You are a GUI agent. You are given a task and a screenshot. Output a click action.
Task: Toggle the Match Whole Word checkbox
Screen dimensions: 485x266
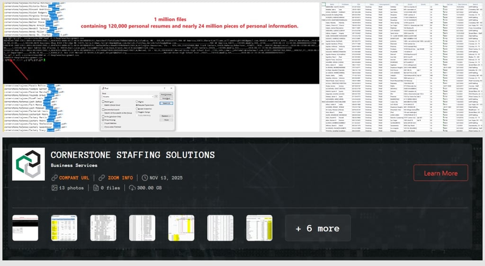[103, 105]
